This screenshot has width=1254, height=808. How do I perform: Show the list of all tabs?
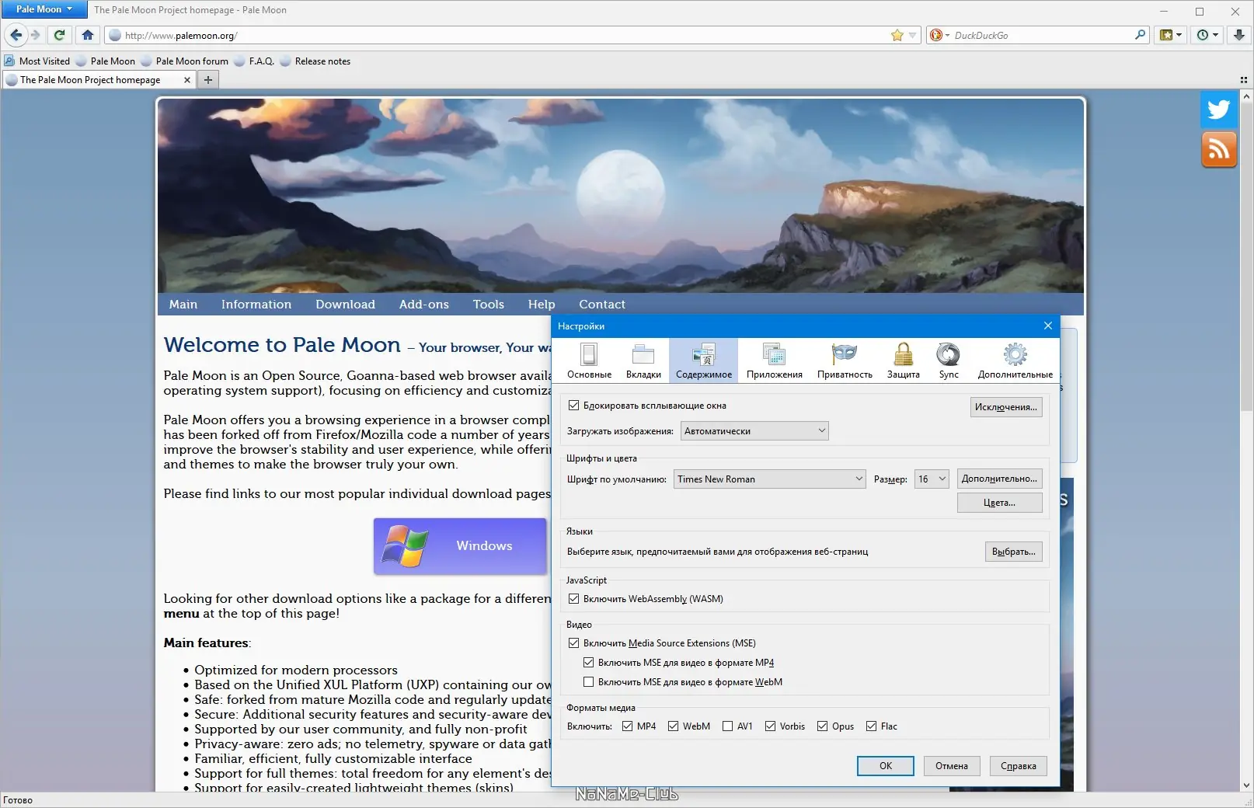[x=1244, y=79]
